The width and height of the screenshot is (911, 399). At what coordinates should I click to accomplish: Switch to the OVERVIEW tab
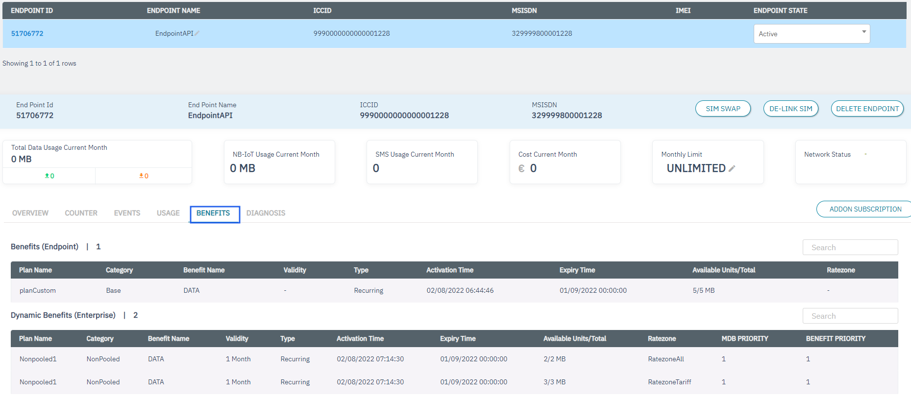[x=30, y=213]
